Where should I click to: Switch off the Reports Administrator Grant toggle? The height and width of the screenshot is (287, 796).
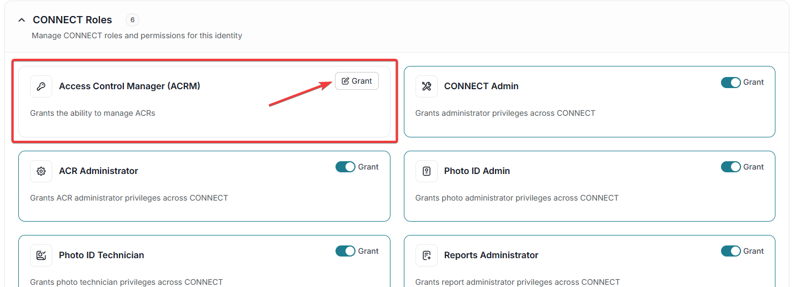[x=730, y=252]
